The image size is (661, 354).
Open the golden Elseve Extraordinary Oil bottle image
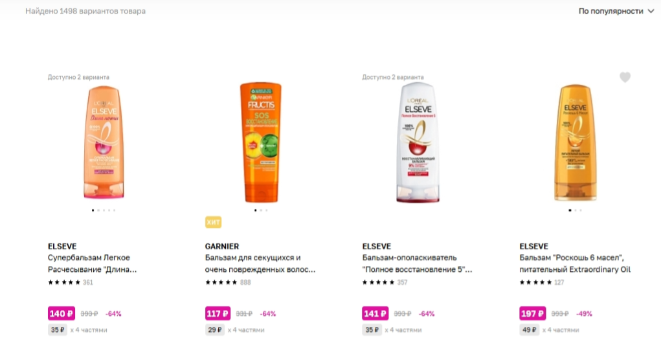tap(575, 142)
